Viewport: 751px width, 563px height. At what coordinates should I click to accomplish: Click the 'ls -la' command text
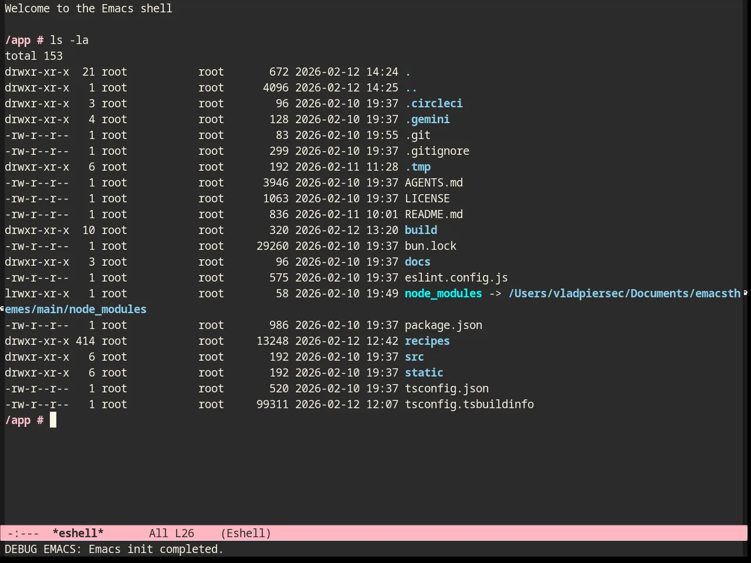point(69,40)
